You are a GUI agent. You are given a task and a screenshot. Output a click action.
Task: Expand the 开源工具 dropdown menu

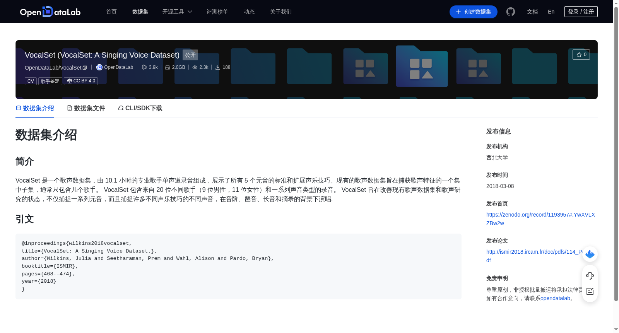(x=177, y=12)
